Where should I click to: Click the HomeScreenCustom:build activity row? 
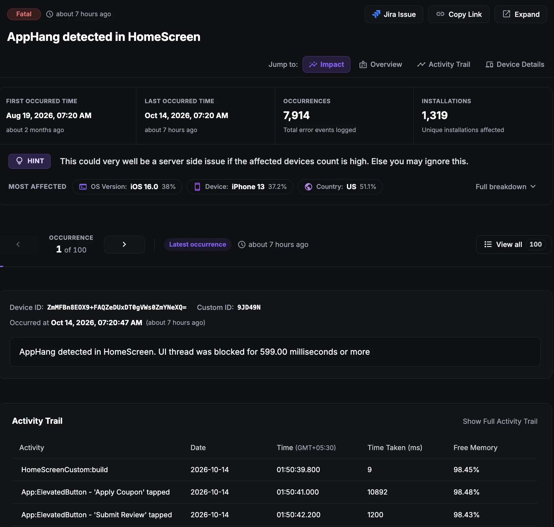pyautogui.click(x=274, y=470)
